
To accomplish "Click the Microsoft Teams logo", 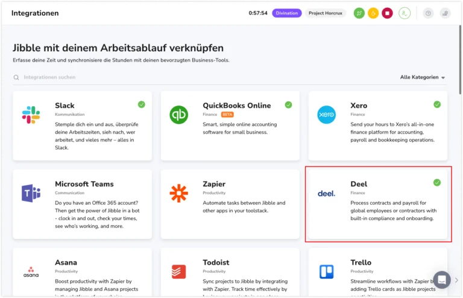I will tap(31, 193).
